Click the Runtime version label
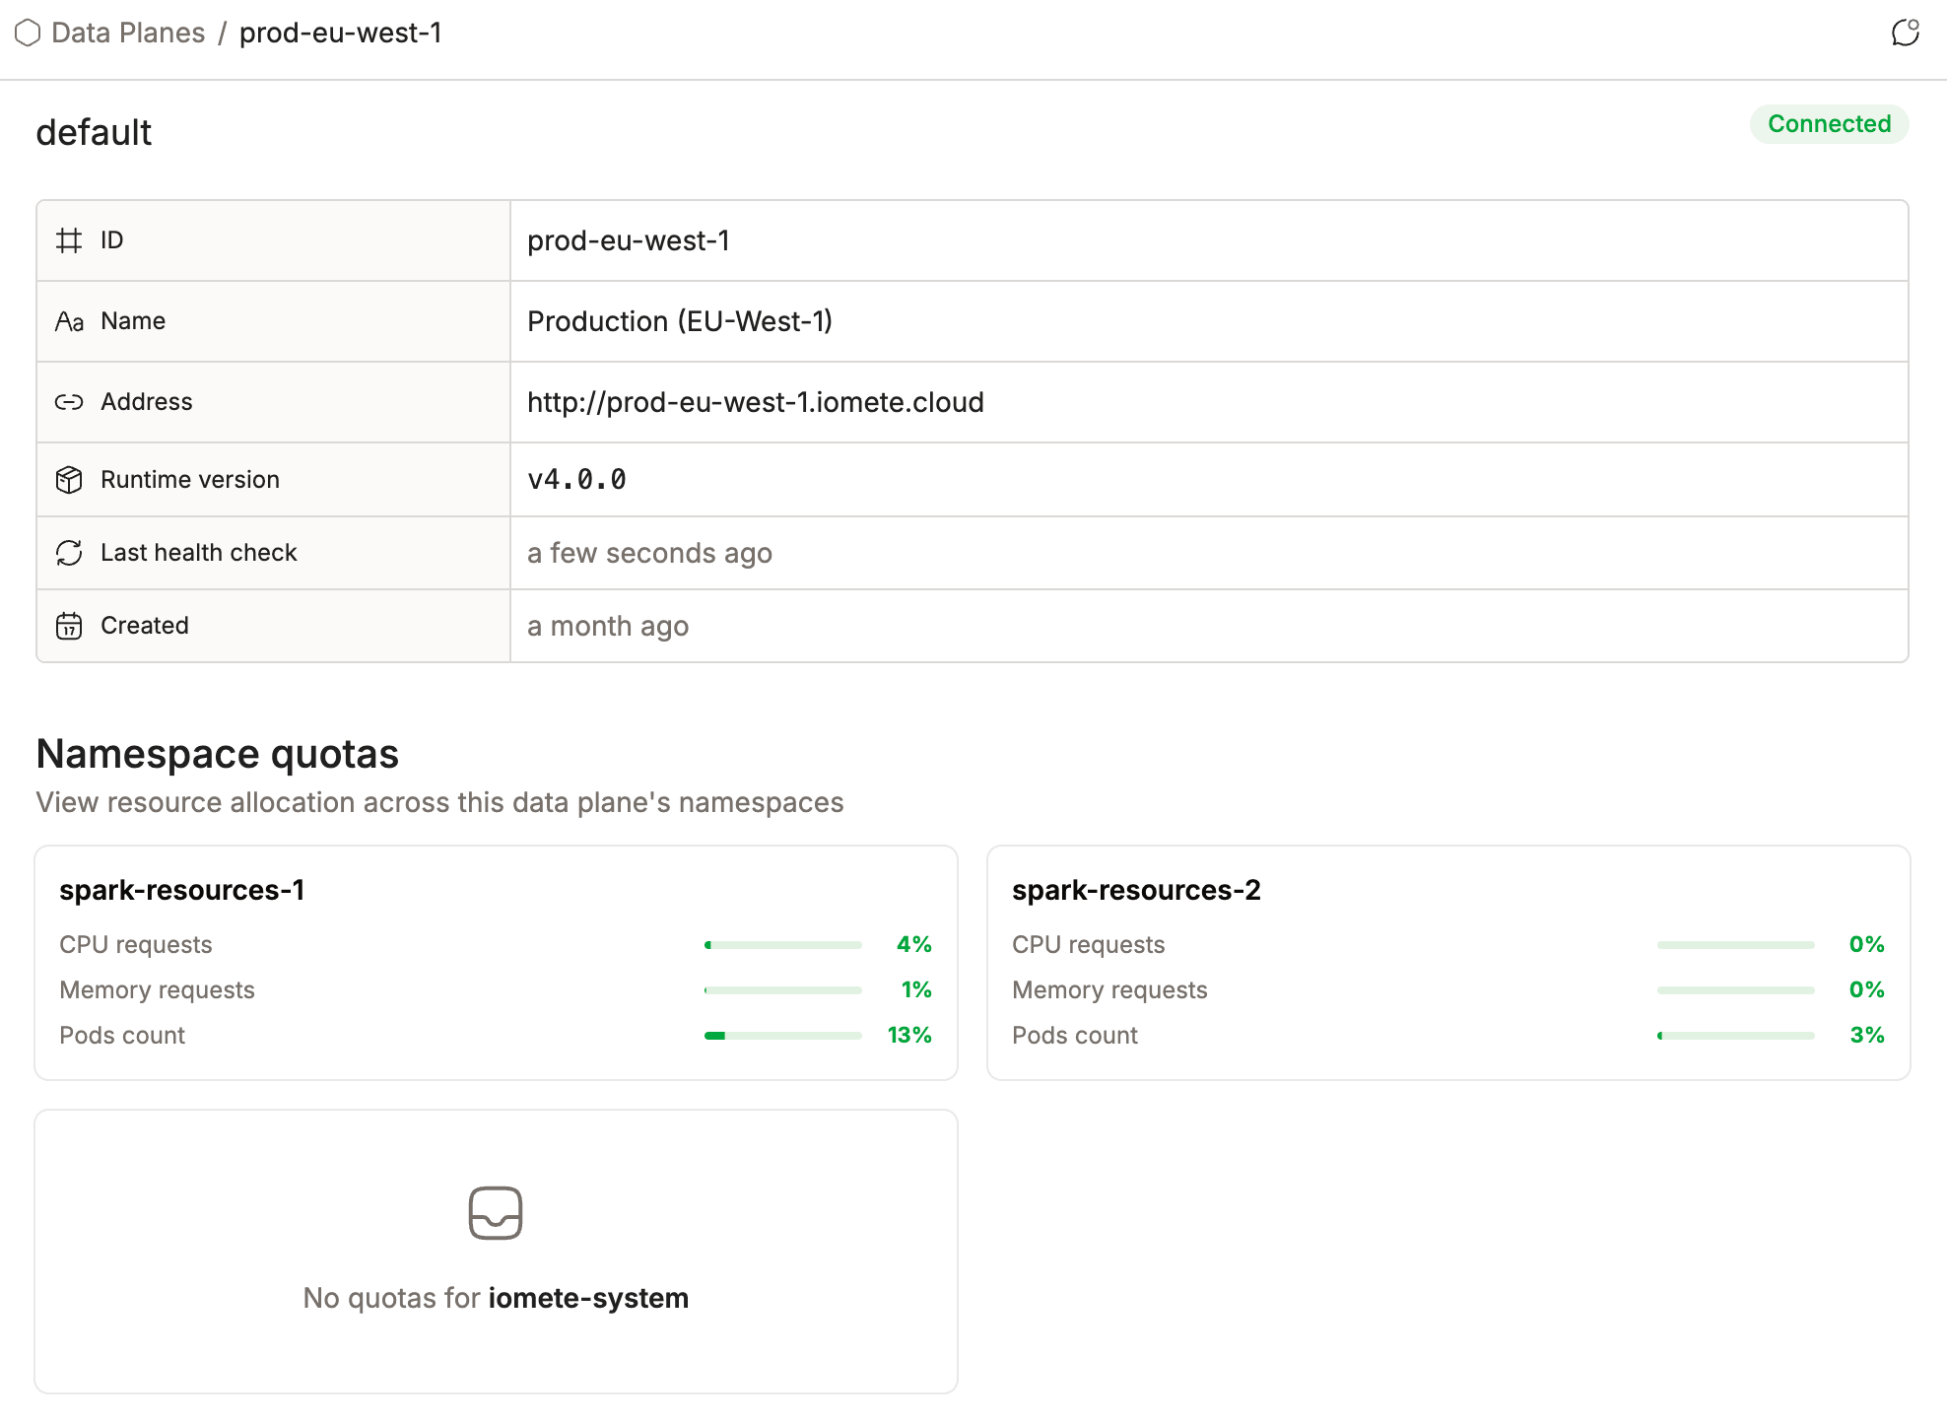The width and height of the screenshot is (1947, 1425). (190, 480)
